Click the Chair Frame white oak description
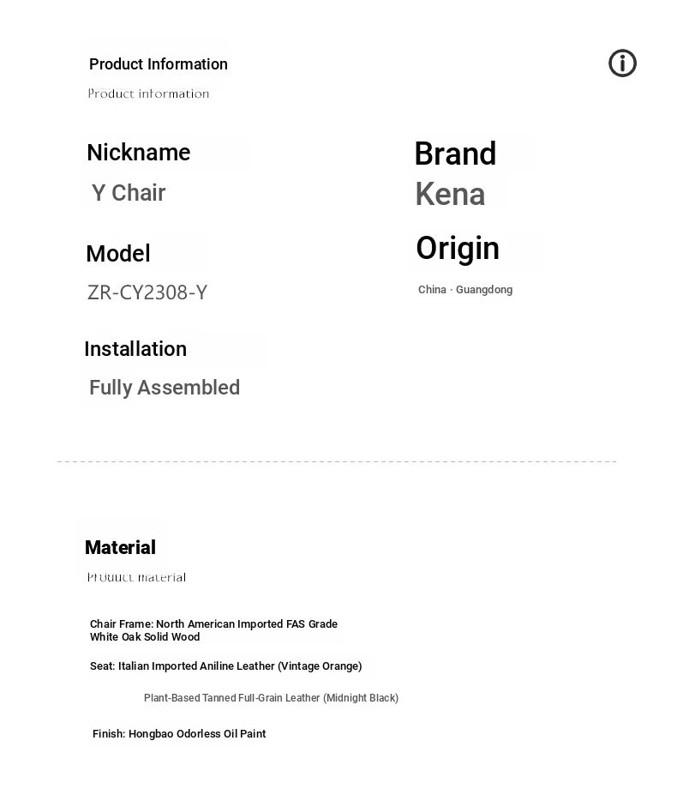The height and width of the screenshot is (795, 677). pos(213,630)
